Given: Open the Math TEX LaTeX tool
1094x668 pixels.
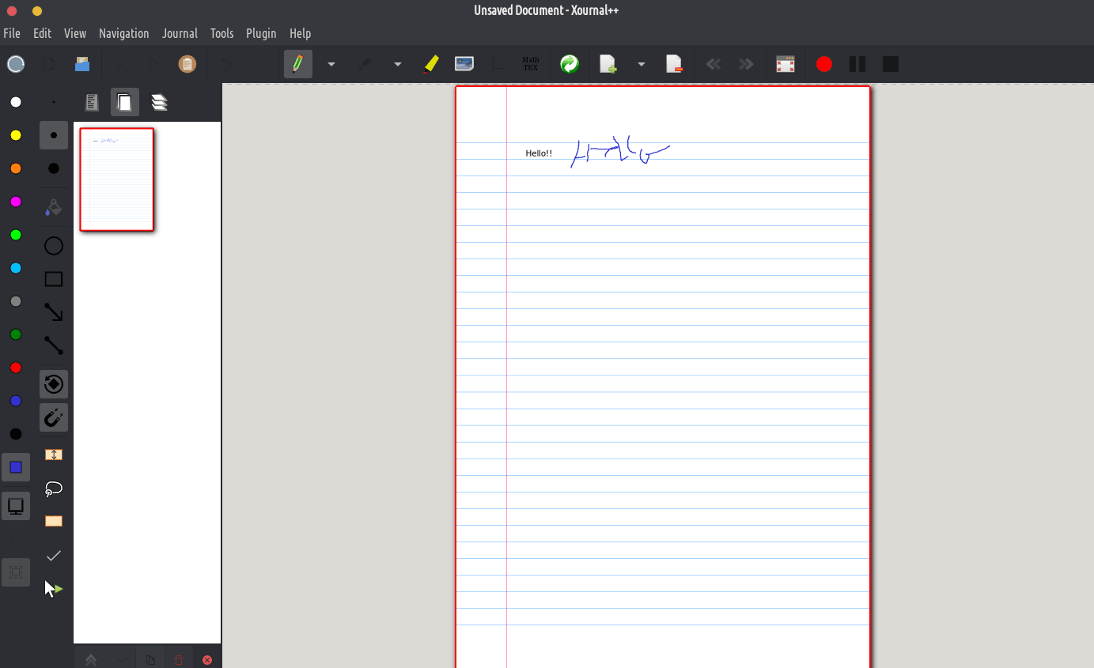Looking at the screenshot, I should pyautogui.click(x=530, y=64).
